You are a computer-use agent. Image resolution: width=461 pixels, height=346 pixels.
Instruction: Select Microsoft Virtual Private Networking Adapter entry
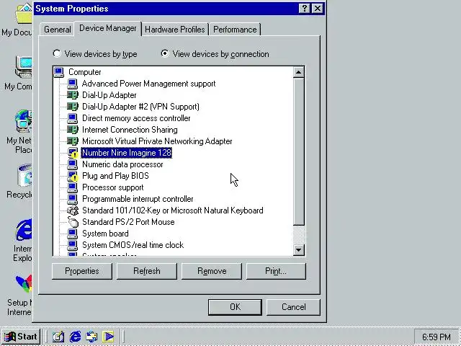157,141
